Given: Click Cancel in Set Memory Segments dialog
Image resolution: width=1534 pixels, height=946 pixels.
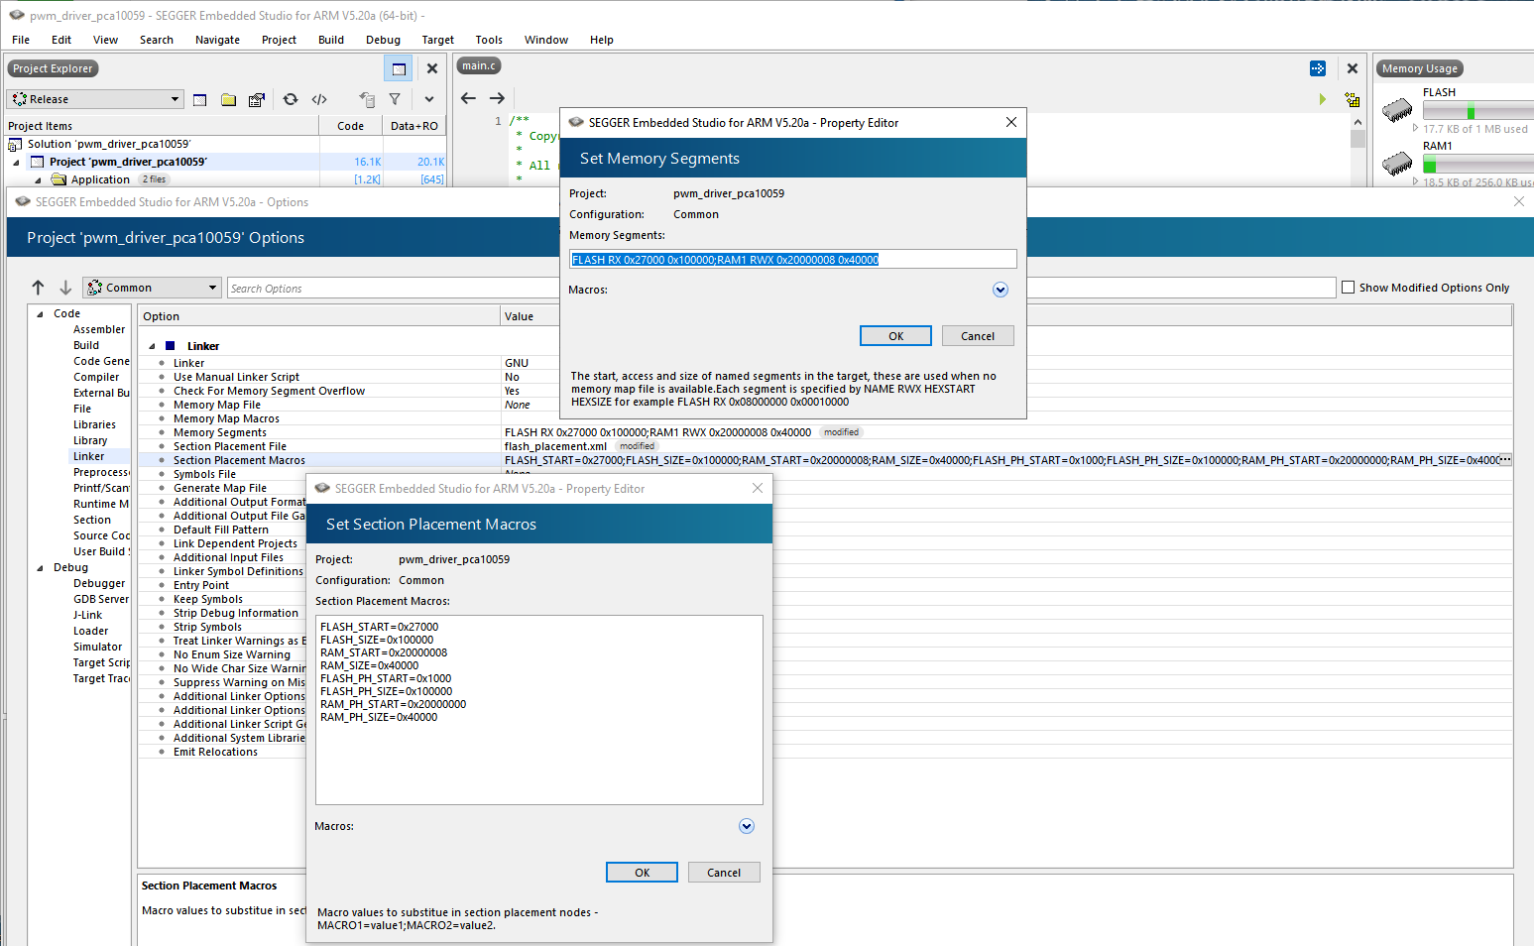Looking at the screenshot, I should tap(978, 336).
